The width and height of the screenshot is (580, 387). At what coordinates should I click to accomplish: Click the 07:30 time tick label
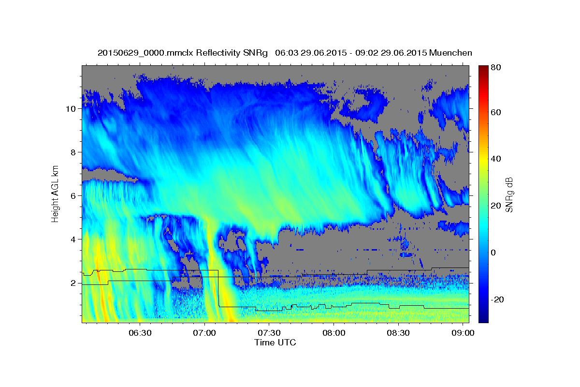(269, 333)
